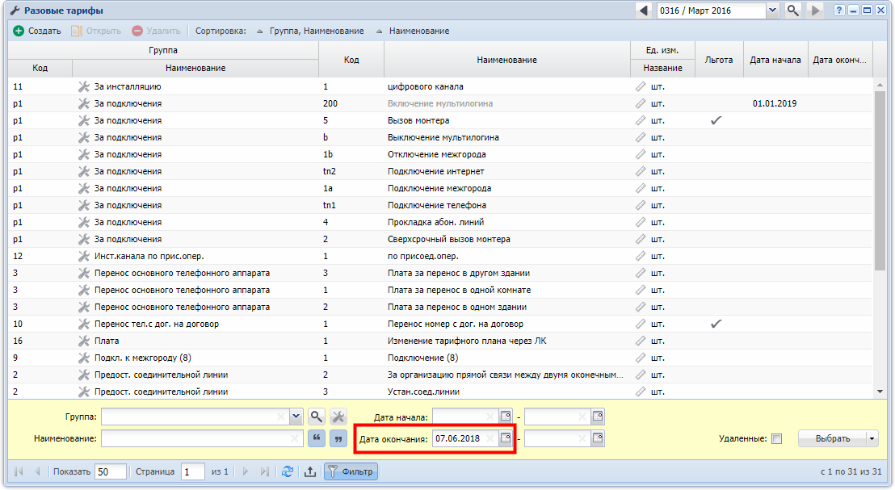The height and width of the screenshot is (490, 895).
Task: Select the row Устан.соед.линии
Action: pos(440,392)
